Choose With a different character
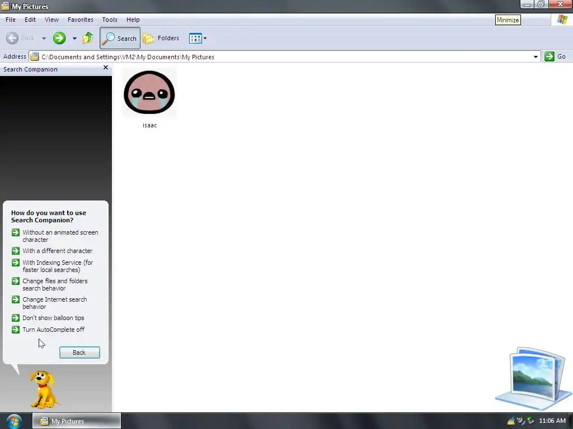 [58, 251]
